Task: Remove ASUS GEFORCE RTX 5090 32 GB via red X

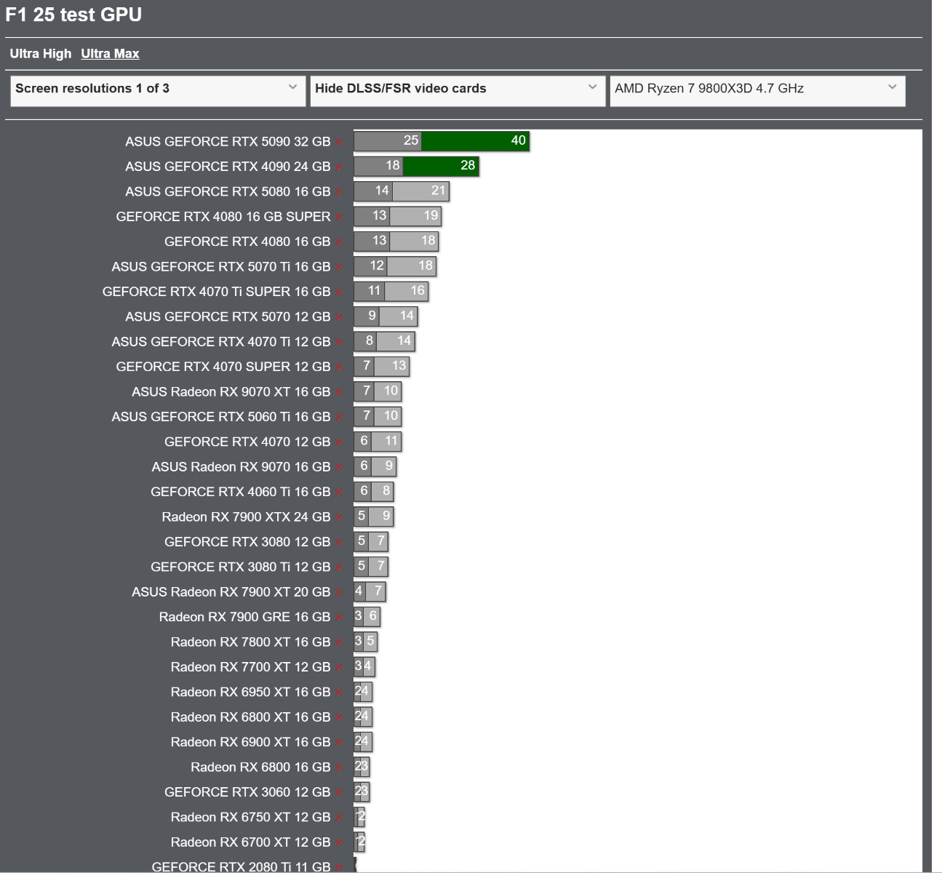Action: (339, 143)
